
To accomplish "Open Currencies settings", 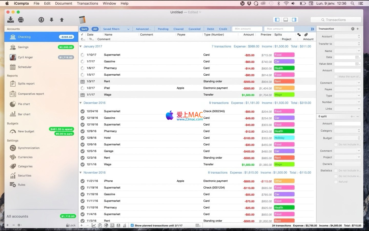I will (x=25, y=157).
